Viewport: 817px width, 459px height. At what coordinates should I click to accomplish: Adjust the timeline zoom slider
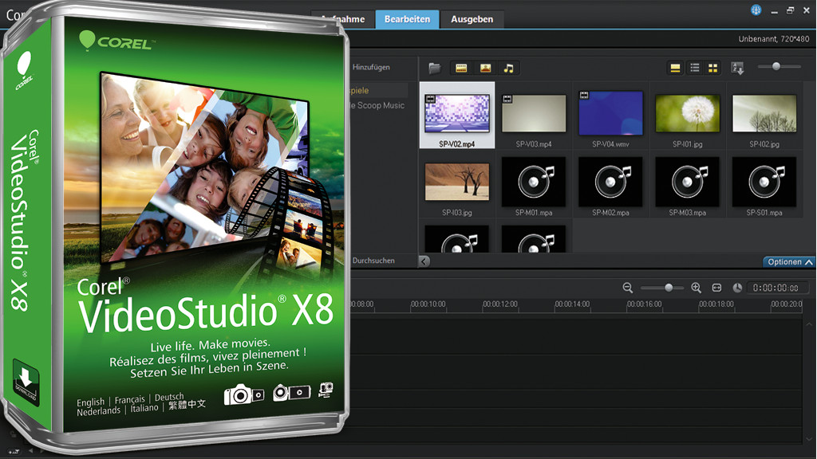(668, 288)
